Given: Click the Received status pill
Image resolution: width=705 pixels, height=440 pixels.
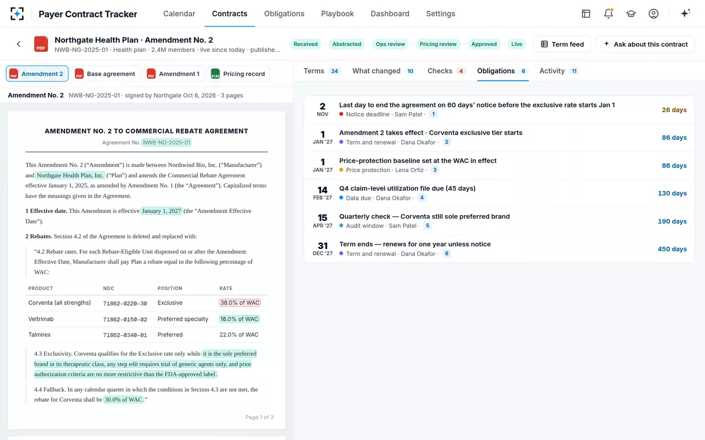Looking at the screenshot, I should tap(305, 44).
